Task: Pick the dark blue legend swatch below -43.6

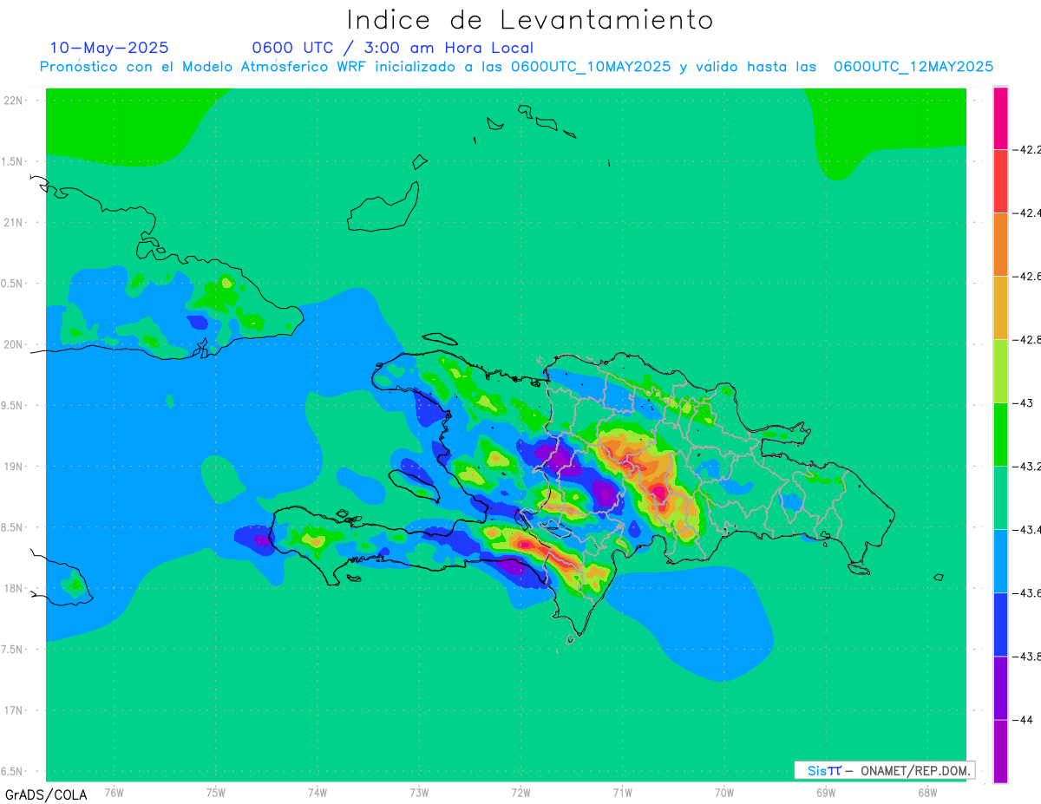Action: pyautogui.click(x=1000, y=624)
